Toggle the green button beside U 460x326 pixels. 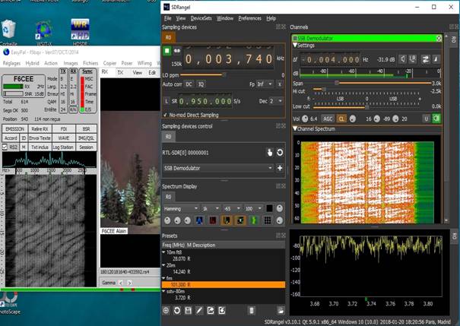click(x=436, y=119)
